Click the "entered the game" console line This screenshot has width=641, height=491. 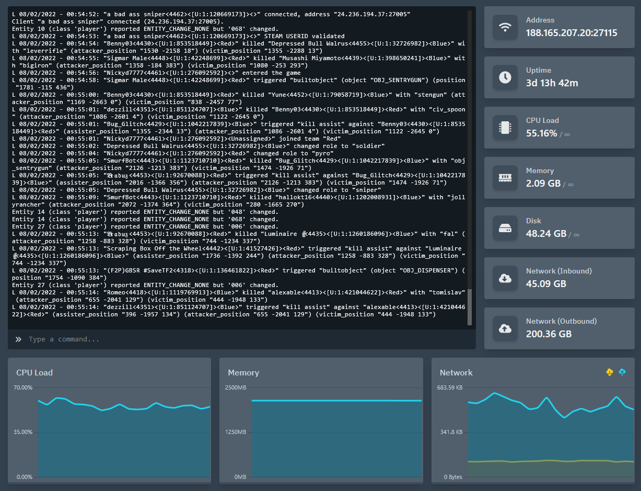click(156, 73)
